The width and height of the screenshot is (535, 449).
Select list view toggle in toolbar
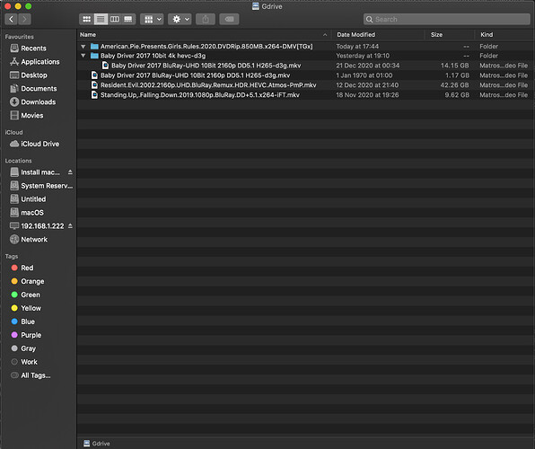click(101, 19)
